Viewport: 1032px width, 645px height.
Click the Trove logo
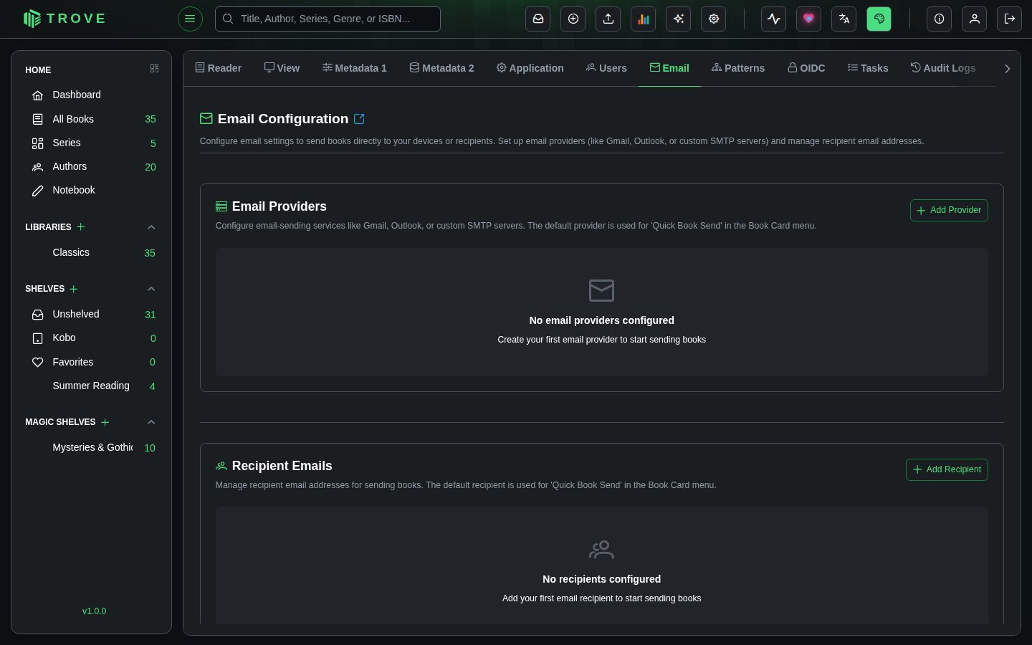click(64, 19)
